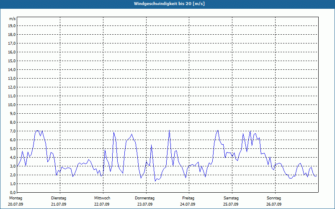The width and height of the screenshot is (335, 209).
Task: Click the 'Dienstag' day label
Action: tap(59, 198)
